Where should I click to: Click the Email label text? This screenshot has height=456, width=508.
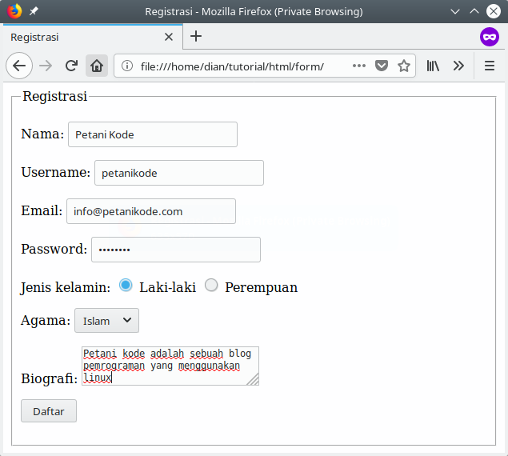click(42, 210)
